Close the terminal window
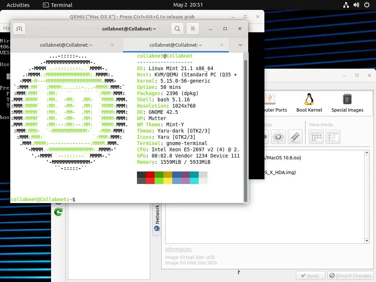Screen dimensions: 376x282 239,29
